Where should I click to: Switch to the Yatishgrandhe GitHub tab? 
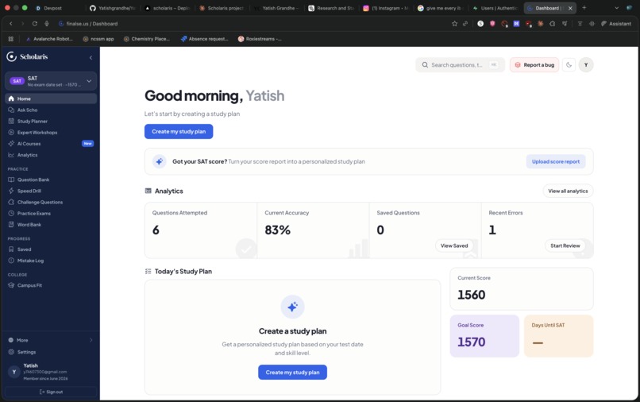pyautogui.click(x=113, y=8)
